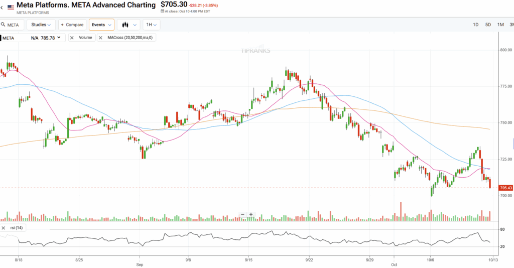Click the calendar icon near close time
The width and height of the screenshot is (514, 268).
click(x=163, y=12)
